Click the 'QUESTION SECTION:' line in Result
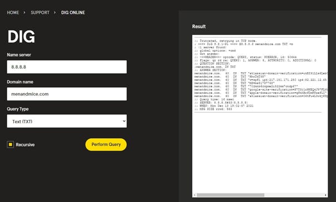This screenshot has height=202, width=336. pos(212,64)
